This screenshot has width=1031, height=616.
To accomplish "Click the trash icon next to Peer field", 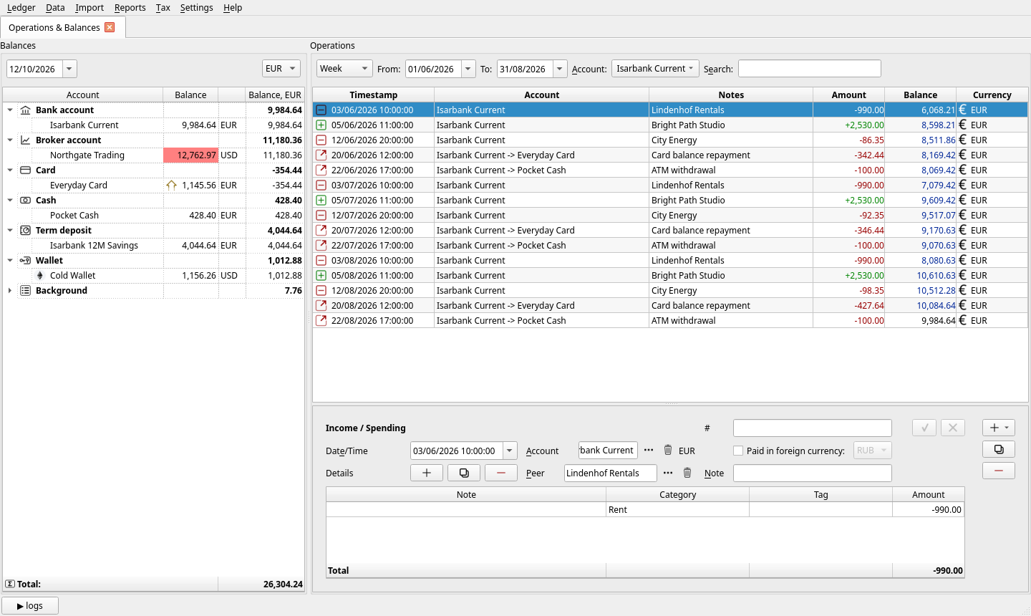I will 687,473.
